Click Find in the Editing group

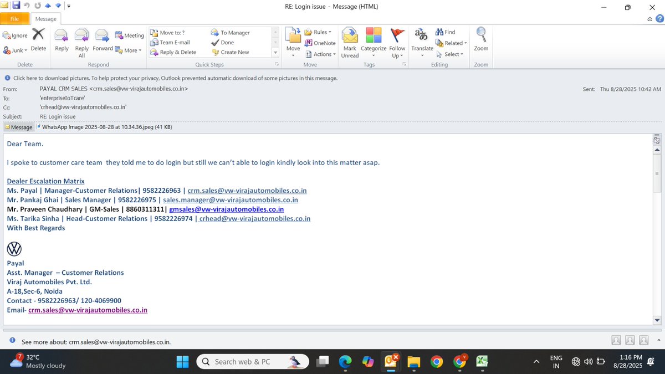[x=446, y=32]
